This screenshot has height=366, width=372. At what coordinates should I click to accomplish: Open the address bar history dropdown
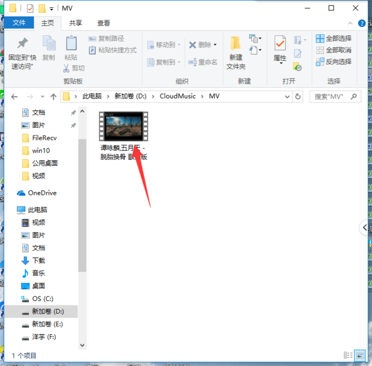pyautogui.click(x=287, y=97)
